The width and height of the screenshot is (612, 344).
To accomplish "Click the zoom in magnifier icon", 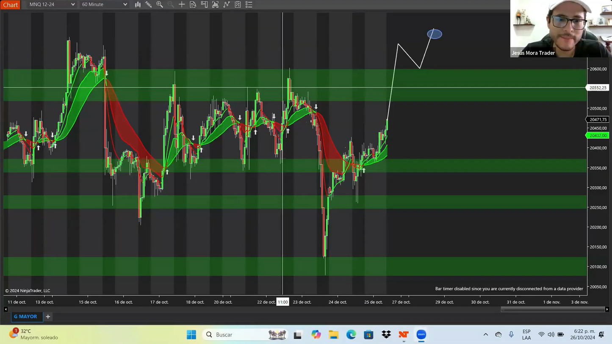I will point(160,5).
